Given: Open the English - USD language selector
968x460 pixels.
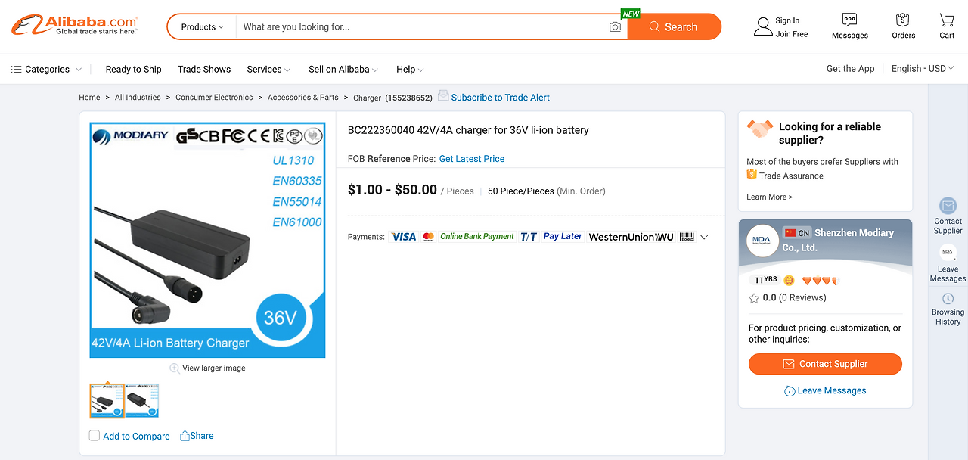Looking at the screenshot, I should (923, 69).
